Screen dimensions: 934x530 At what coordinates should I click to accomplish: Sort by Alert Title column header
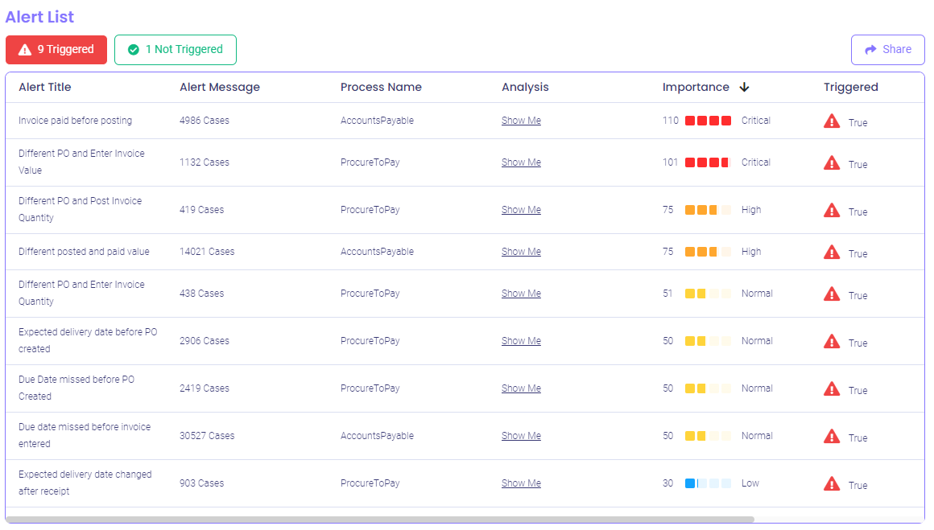tap(44, 87)
